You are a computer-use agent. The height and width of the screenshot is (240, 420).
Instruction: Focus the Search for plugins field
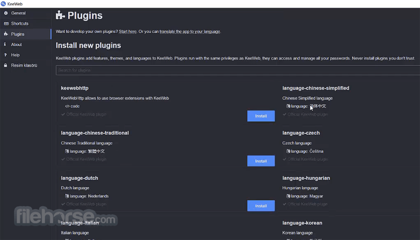[238, 70]
